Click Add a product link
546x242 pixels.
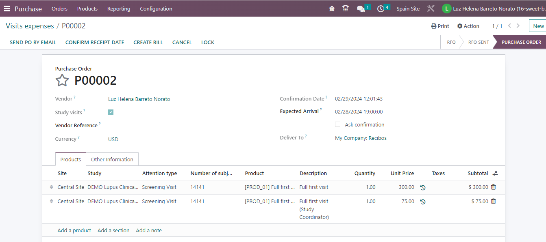(74, 230)
